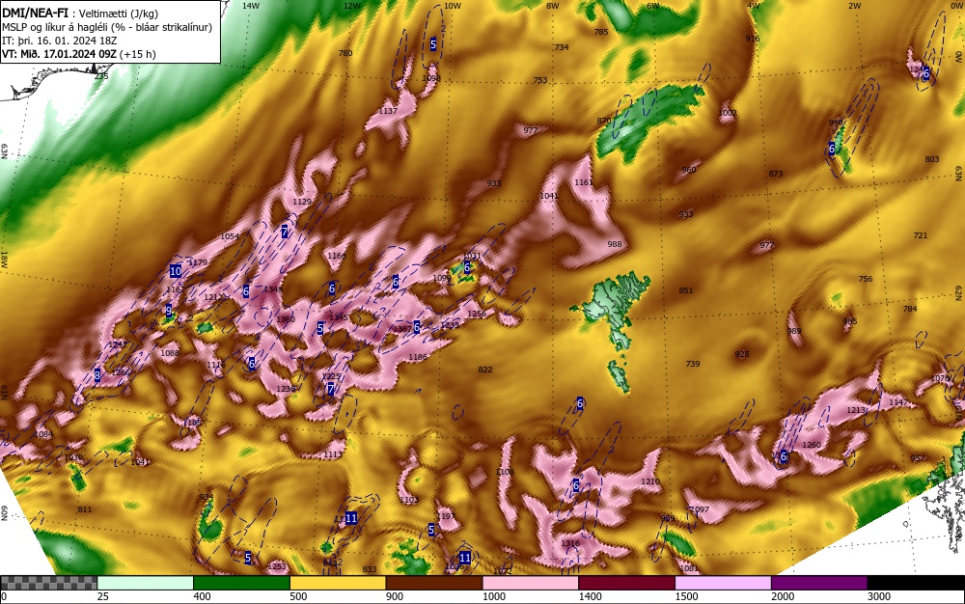
Task: Click the map value 1186
Action: coord(417,357)
